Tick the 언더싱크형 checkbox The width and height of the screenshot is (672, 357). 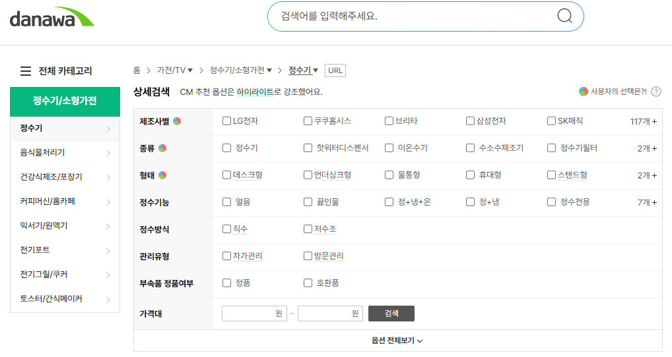pyautogui.click(x=308, y=175)
